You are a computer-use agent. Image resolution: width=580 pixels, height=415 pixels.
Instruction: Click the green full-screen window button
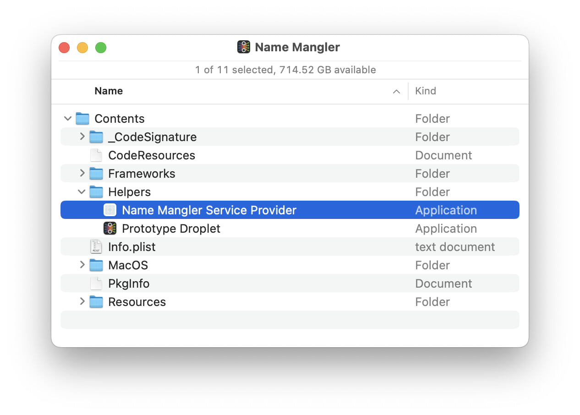point(101,48)
